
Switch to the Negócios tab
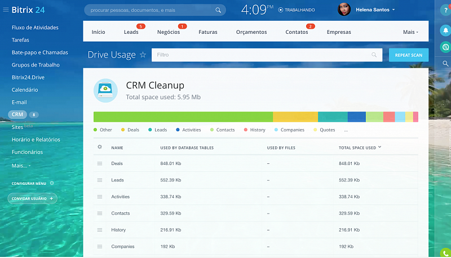pyautogui.click(x=169, y=32)
